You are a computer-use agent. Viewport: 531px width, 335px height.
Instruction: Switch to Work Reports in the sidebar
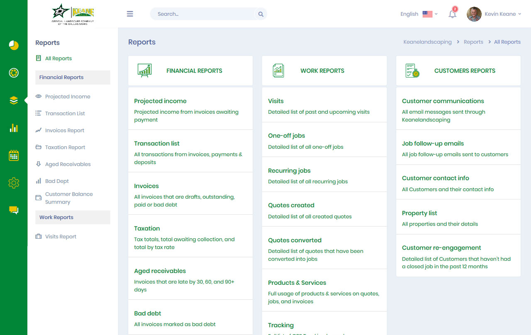pos(56,217)
